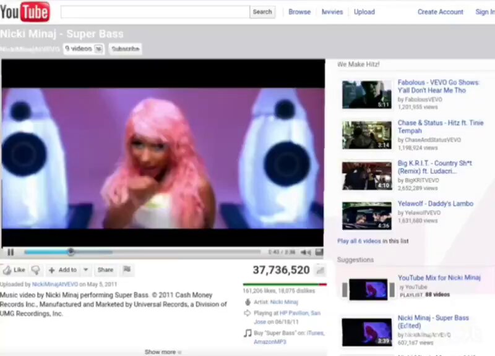Click the video progress scrubber handle

(x=71, y=252)
